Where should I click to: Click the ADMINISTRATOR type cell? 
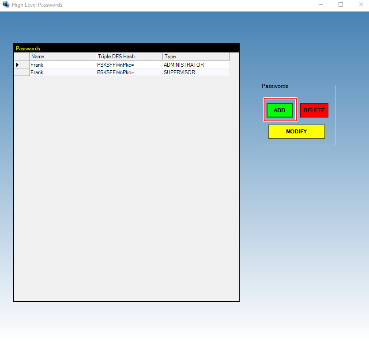point(196,65)
